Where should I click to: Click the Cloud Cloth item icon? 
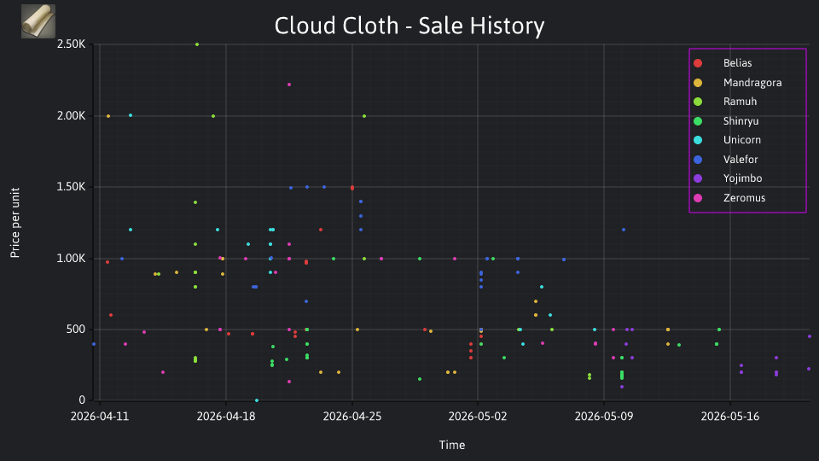[38, 21]
